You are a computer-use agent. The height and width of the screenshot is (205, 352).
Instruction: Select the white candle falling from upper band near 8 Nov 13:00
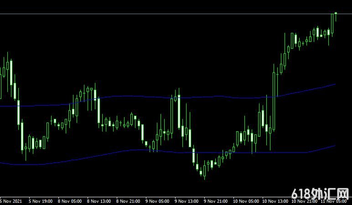tap(98, 111)
